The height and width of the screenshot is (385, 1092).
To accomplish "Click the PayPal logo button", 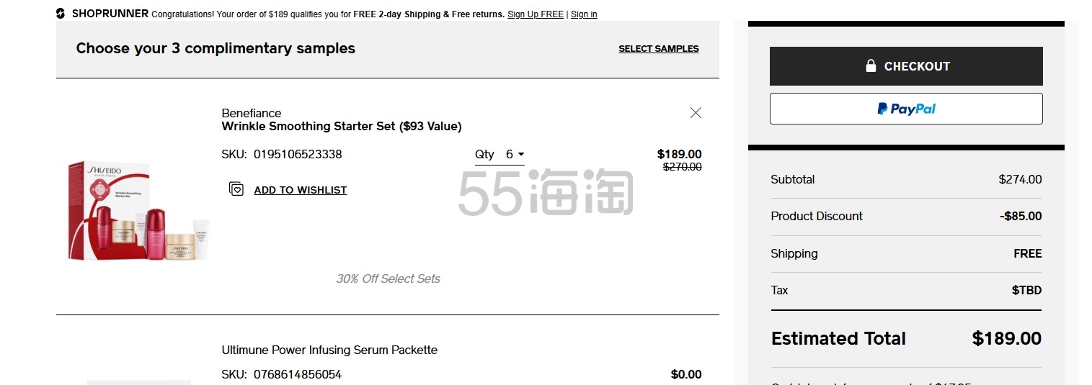I will [906, 109].
